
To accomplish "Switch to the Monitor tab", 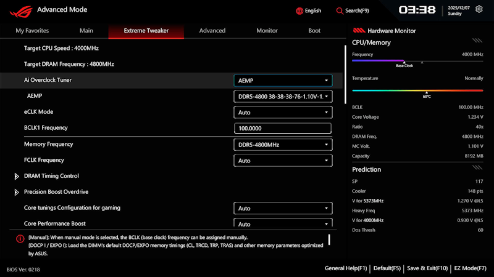I will pyautogui.click(x=267, y=31).
